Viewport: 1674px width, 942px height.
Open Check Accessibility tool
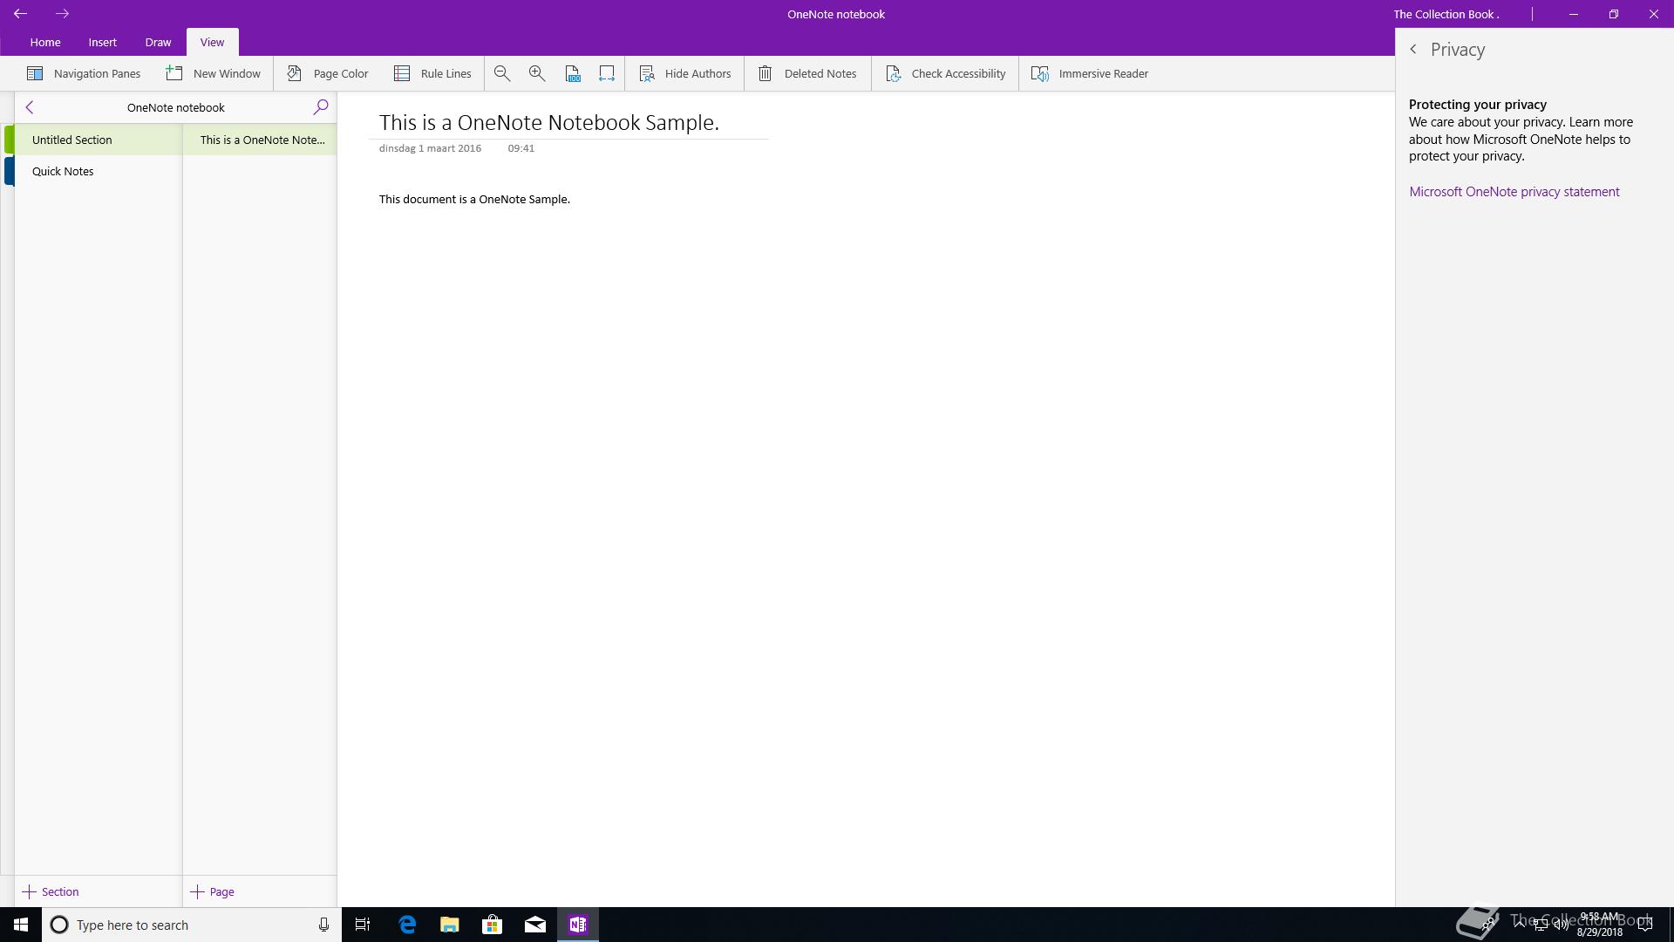point(946,73)
